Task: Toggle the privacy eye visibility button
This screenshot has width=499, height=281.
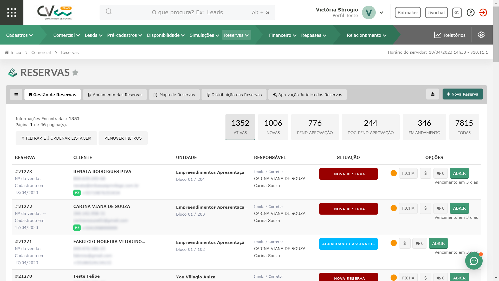Action: pyautogui.click(x=457, y=13)
